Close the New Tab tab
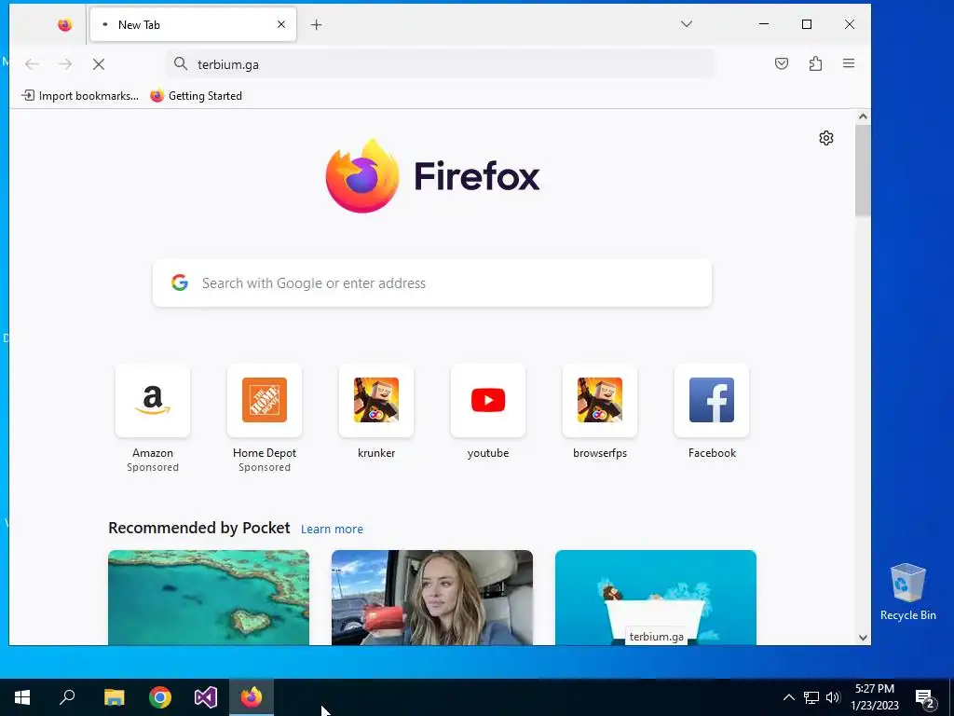Viewport: 954px width, 716px height. coord(281,25)
